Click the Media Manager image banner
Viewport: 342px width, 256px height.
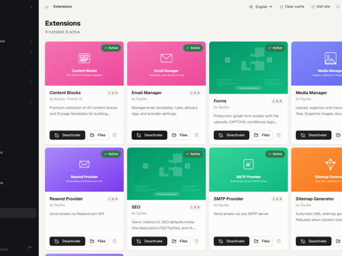pos(317,64)
